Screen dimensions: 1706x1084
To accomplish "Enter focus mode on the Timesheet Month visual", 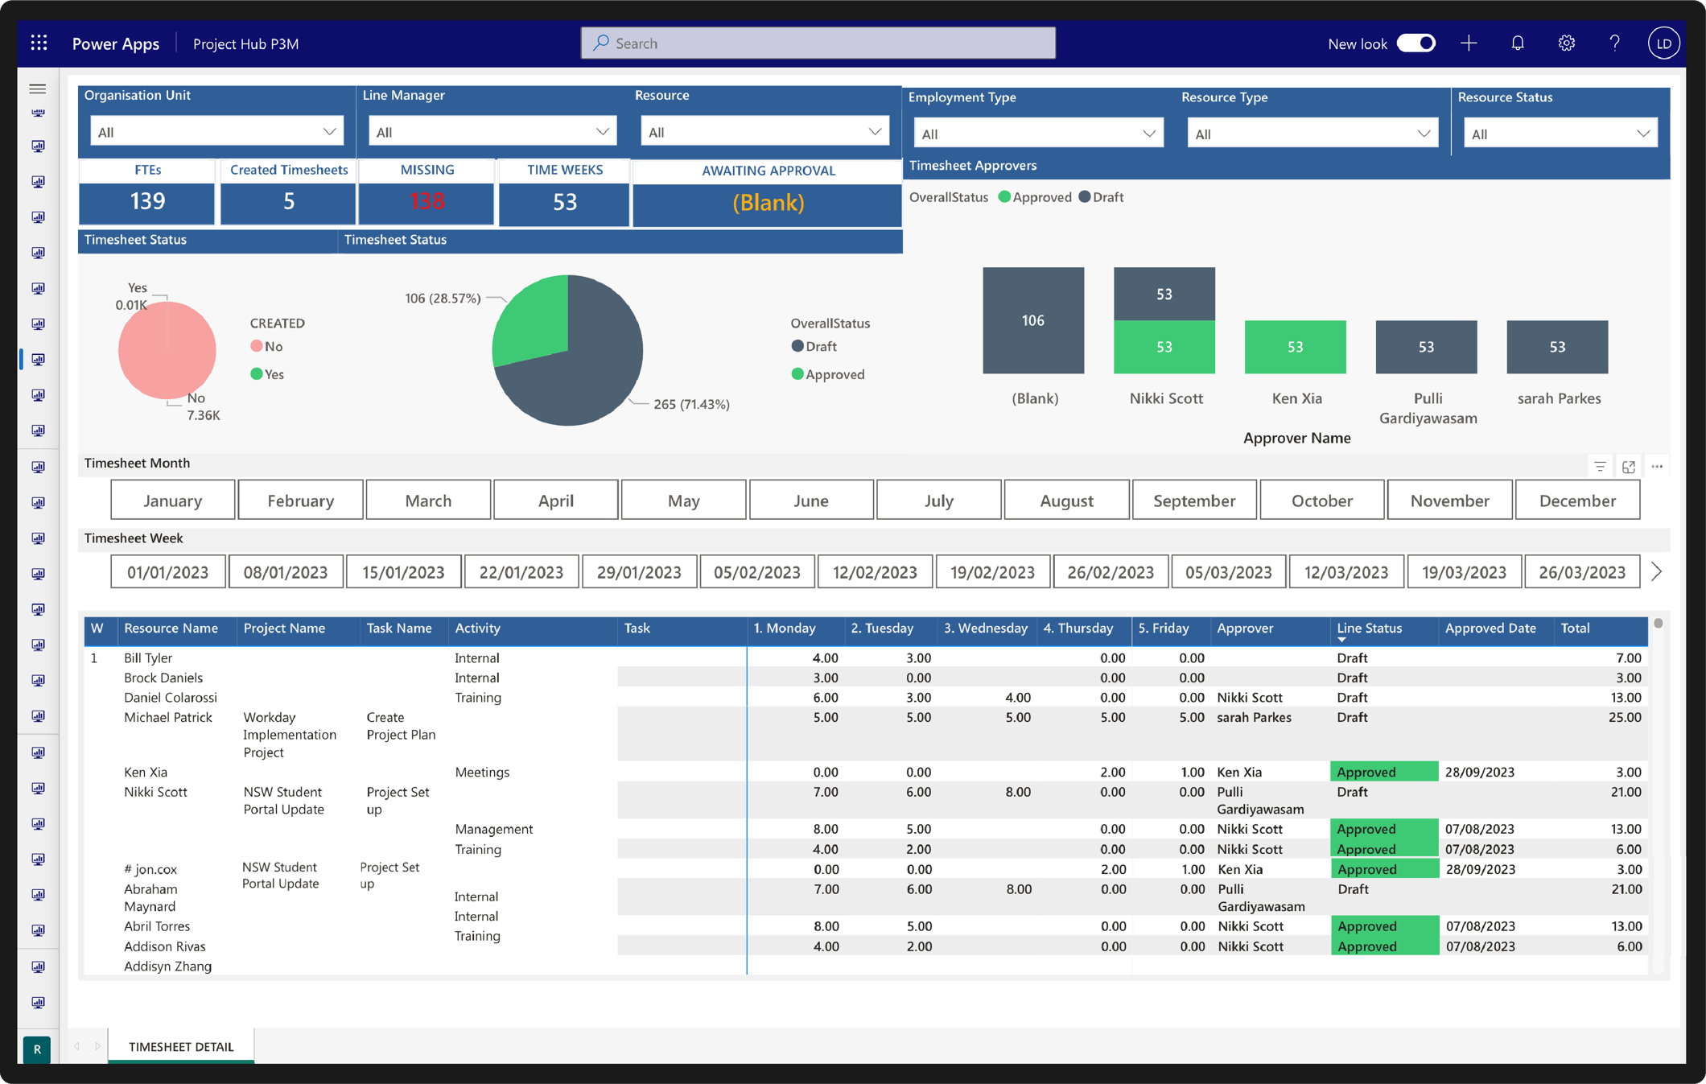I will [1628, 465].
